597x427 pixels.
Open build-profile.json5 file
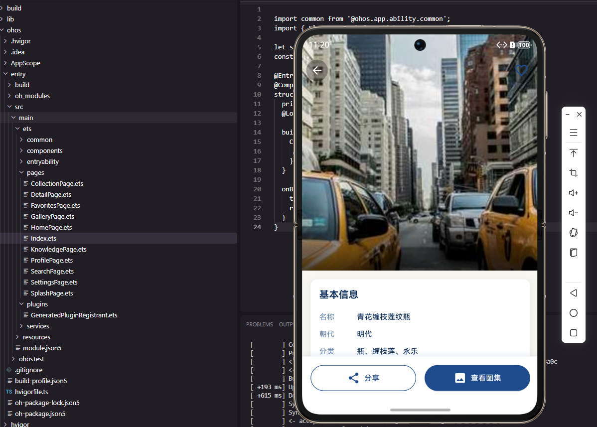click(x=41, y=381)
